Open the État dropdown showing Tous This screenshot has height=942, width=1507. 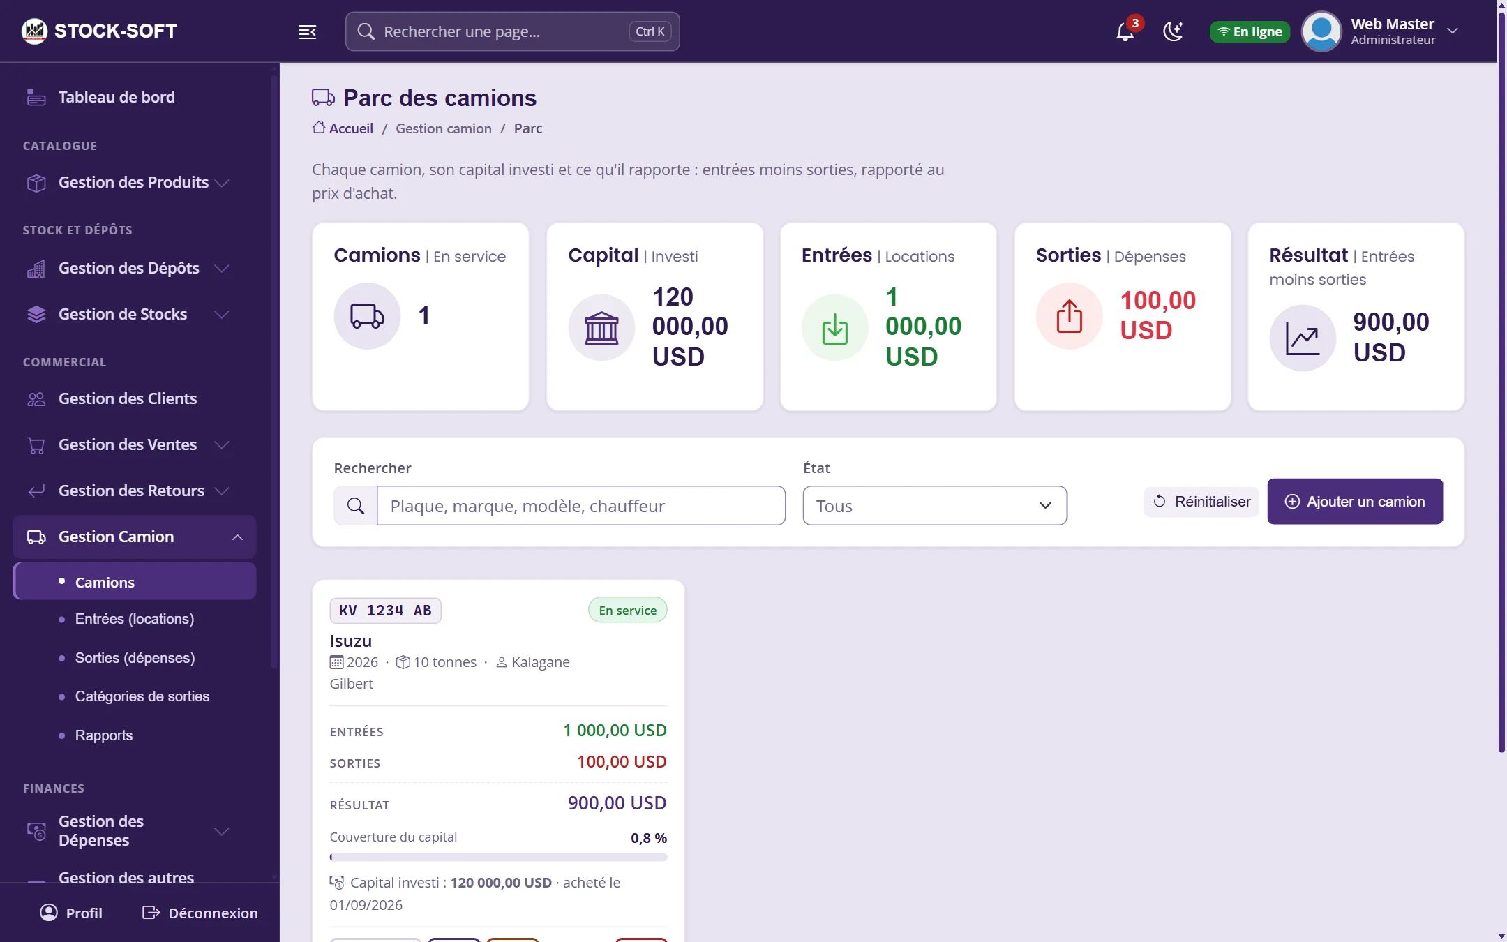934,506
